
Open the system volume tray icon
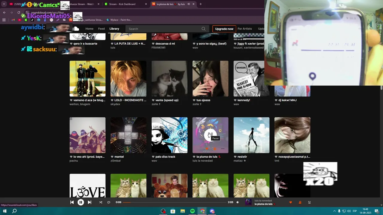pyautogui.click(x=349, y=211)
